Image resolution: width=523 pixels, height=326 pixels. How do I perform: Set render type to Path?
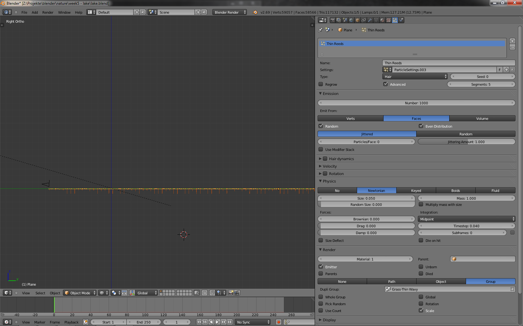click(392, 281)
